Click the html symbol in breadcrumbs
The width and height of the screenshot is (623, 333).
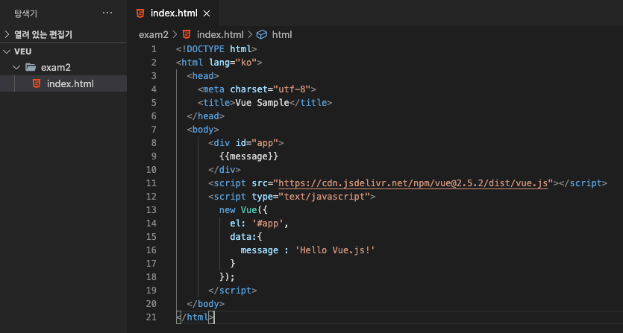pyautogui.click(x=282, y=35)
